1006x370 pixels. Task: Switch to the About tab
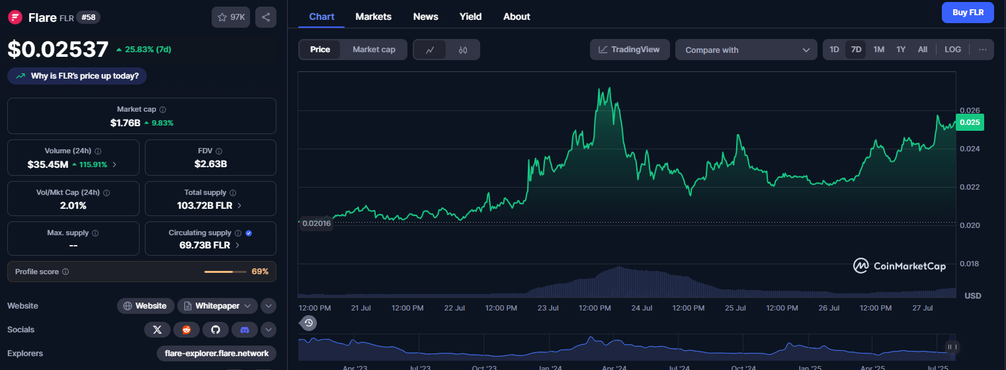pos(517,17)
